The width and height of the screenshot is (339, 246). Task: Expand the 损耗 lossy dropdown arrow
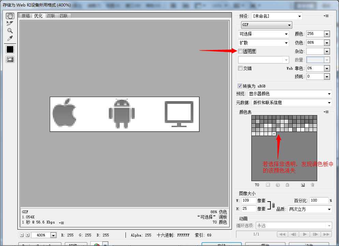[x=327, y=77]
